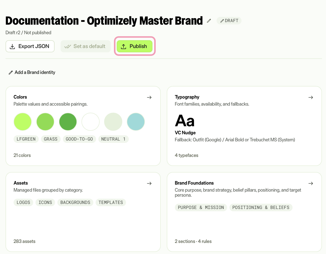Click the Aa typeface preview
The width and height of the screenshot is (326, 254).
point(185,121)
